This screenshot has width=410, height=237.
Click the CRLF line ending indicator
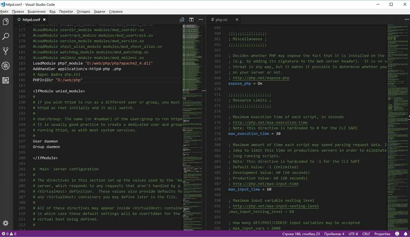click(366, 234)
